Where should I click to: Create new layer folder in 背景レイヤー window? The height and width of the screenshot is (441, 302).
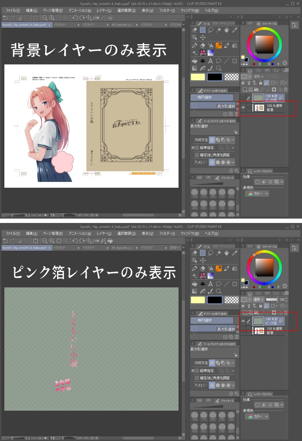coord(256,89)
